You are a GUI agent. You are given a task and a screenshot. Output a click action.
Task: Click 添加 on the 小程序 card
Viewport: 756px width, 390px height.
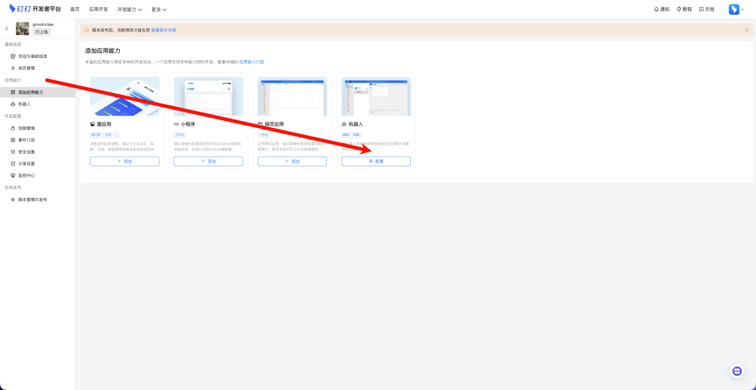[209, 161]
